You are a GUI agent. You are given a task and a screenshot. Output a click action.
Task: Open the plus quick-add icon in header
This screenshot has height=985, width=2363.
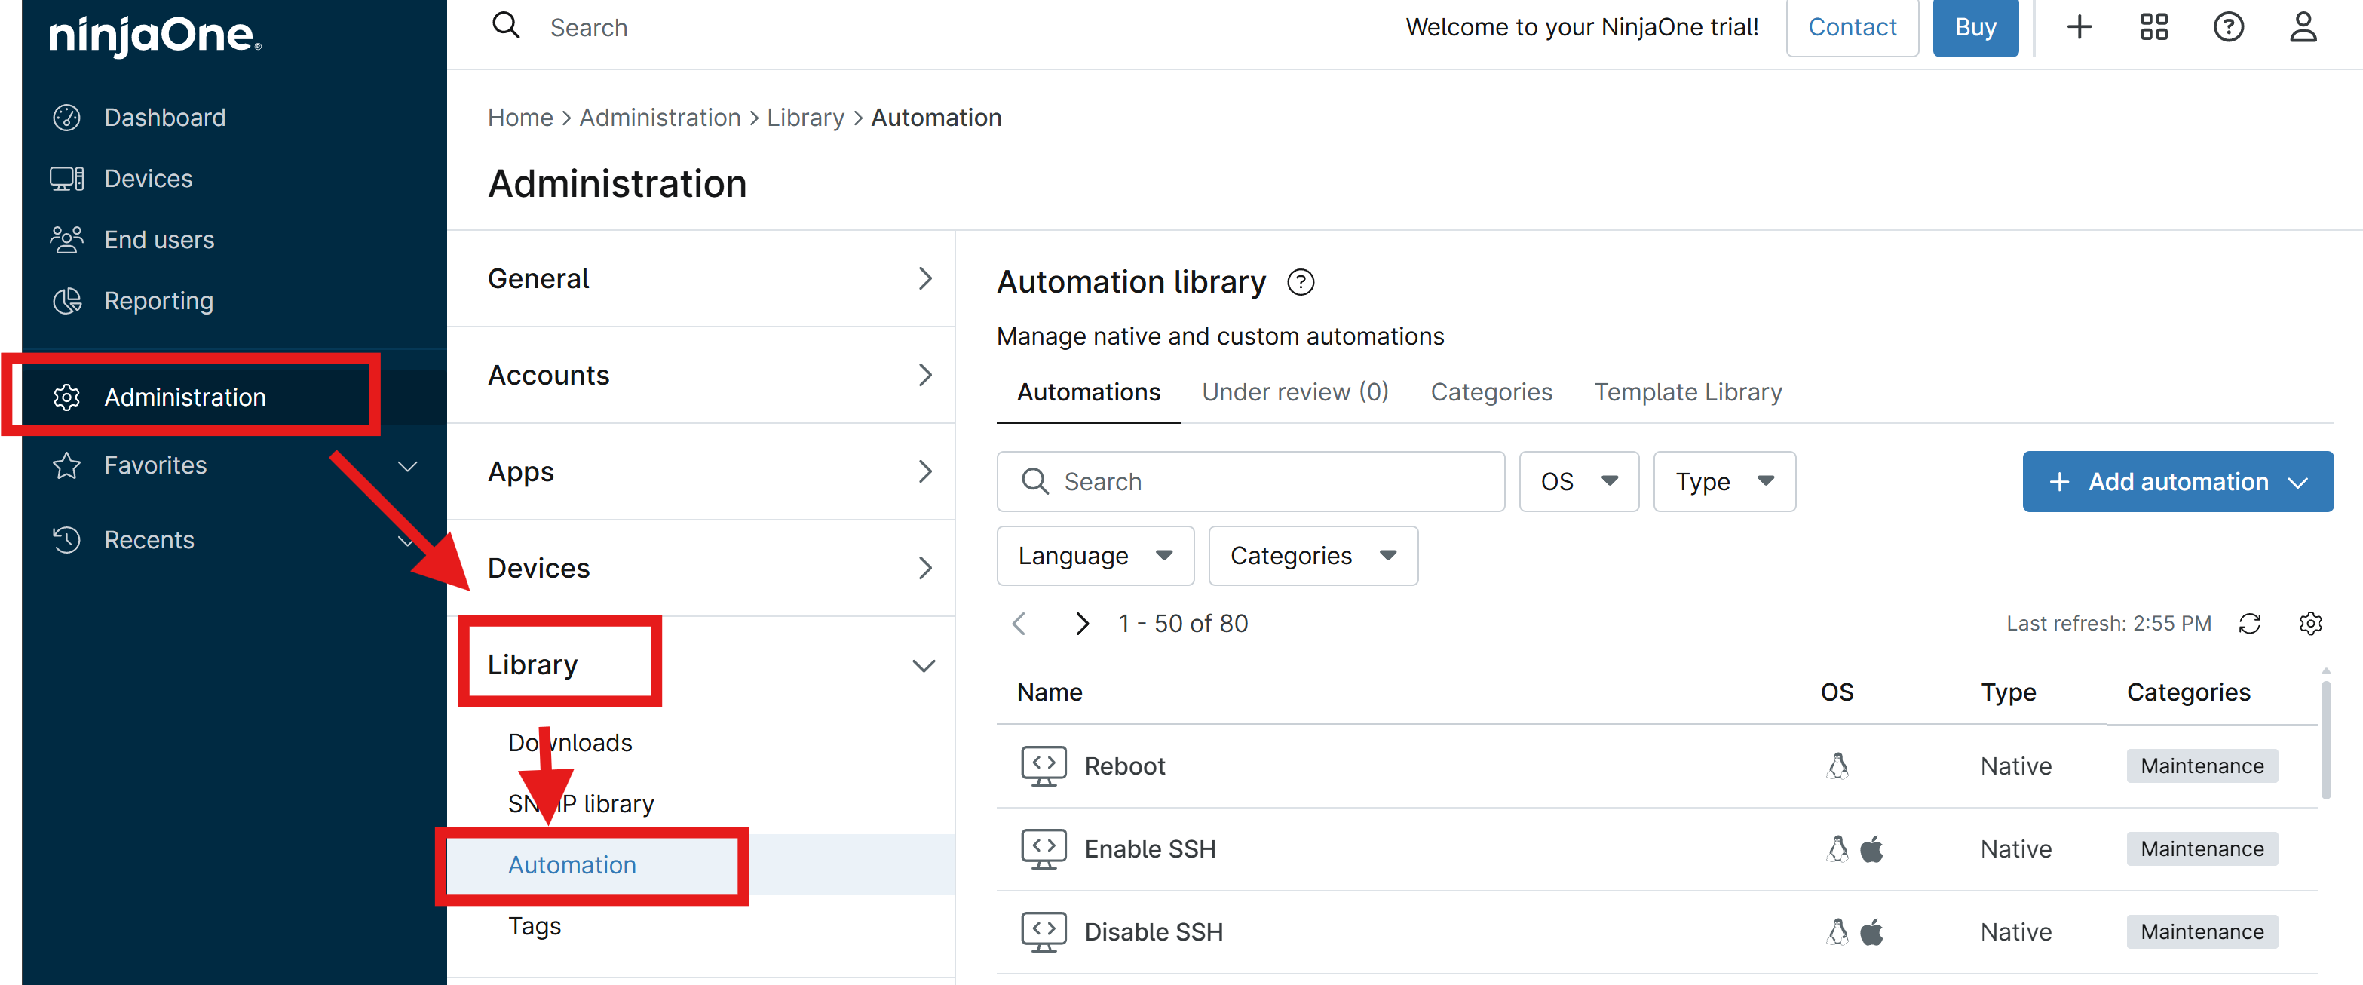pyautogui.click(x=2079, y=26)
